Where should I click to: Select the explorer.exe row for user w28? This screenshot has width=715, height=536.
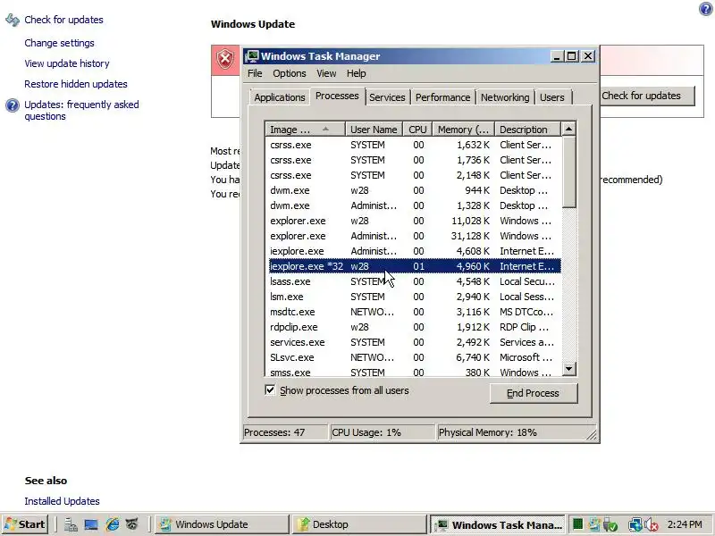[x=415, y=221]
